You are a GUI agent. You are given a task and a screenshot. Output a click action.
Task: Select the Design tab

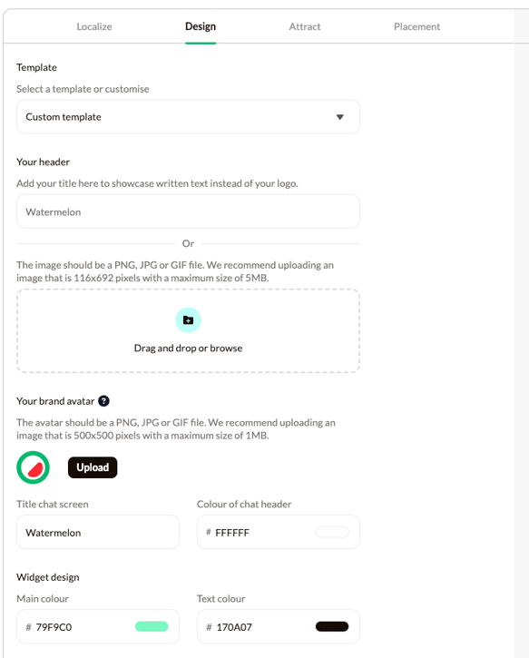[201, 26]
